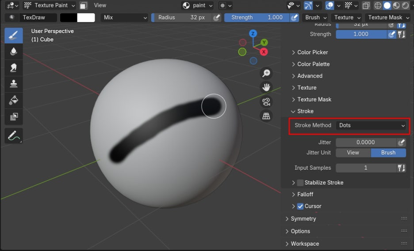Open the View menu
The height and width of the screenshot is (251, 414).
click(x=100, y=5)
